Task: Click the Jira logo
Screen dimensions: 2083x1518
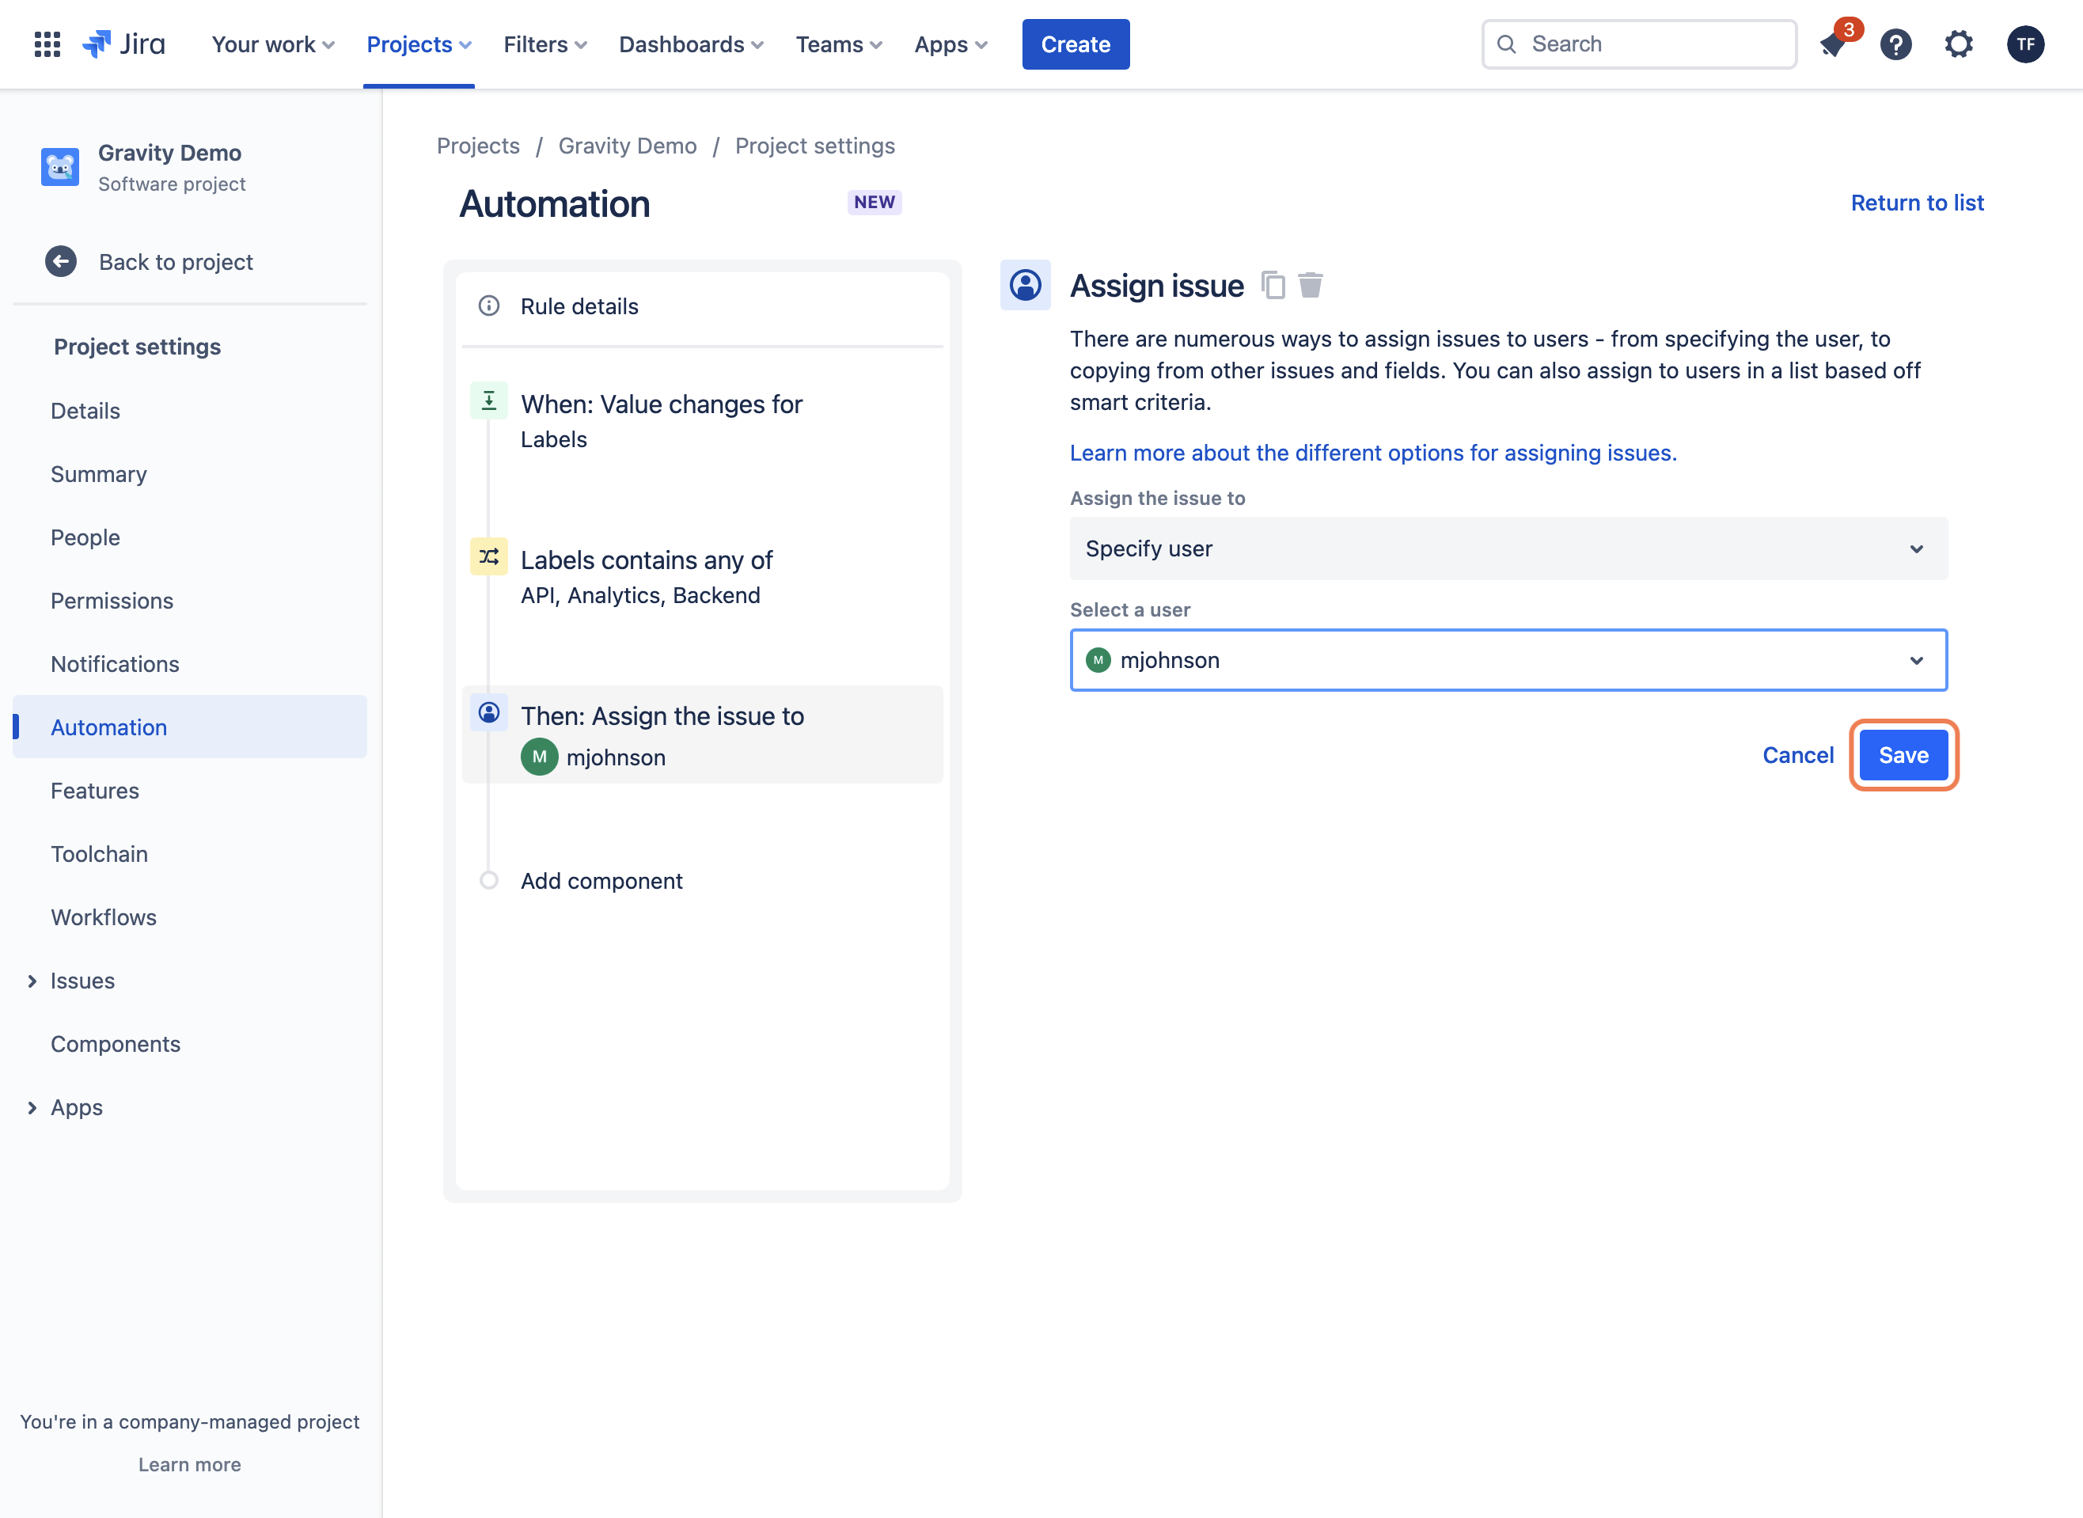Action: coord(123,44)
